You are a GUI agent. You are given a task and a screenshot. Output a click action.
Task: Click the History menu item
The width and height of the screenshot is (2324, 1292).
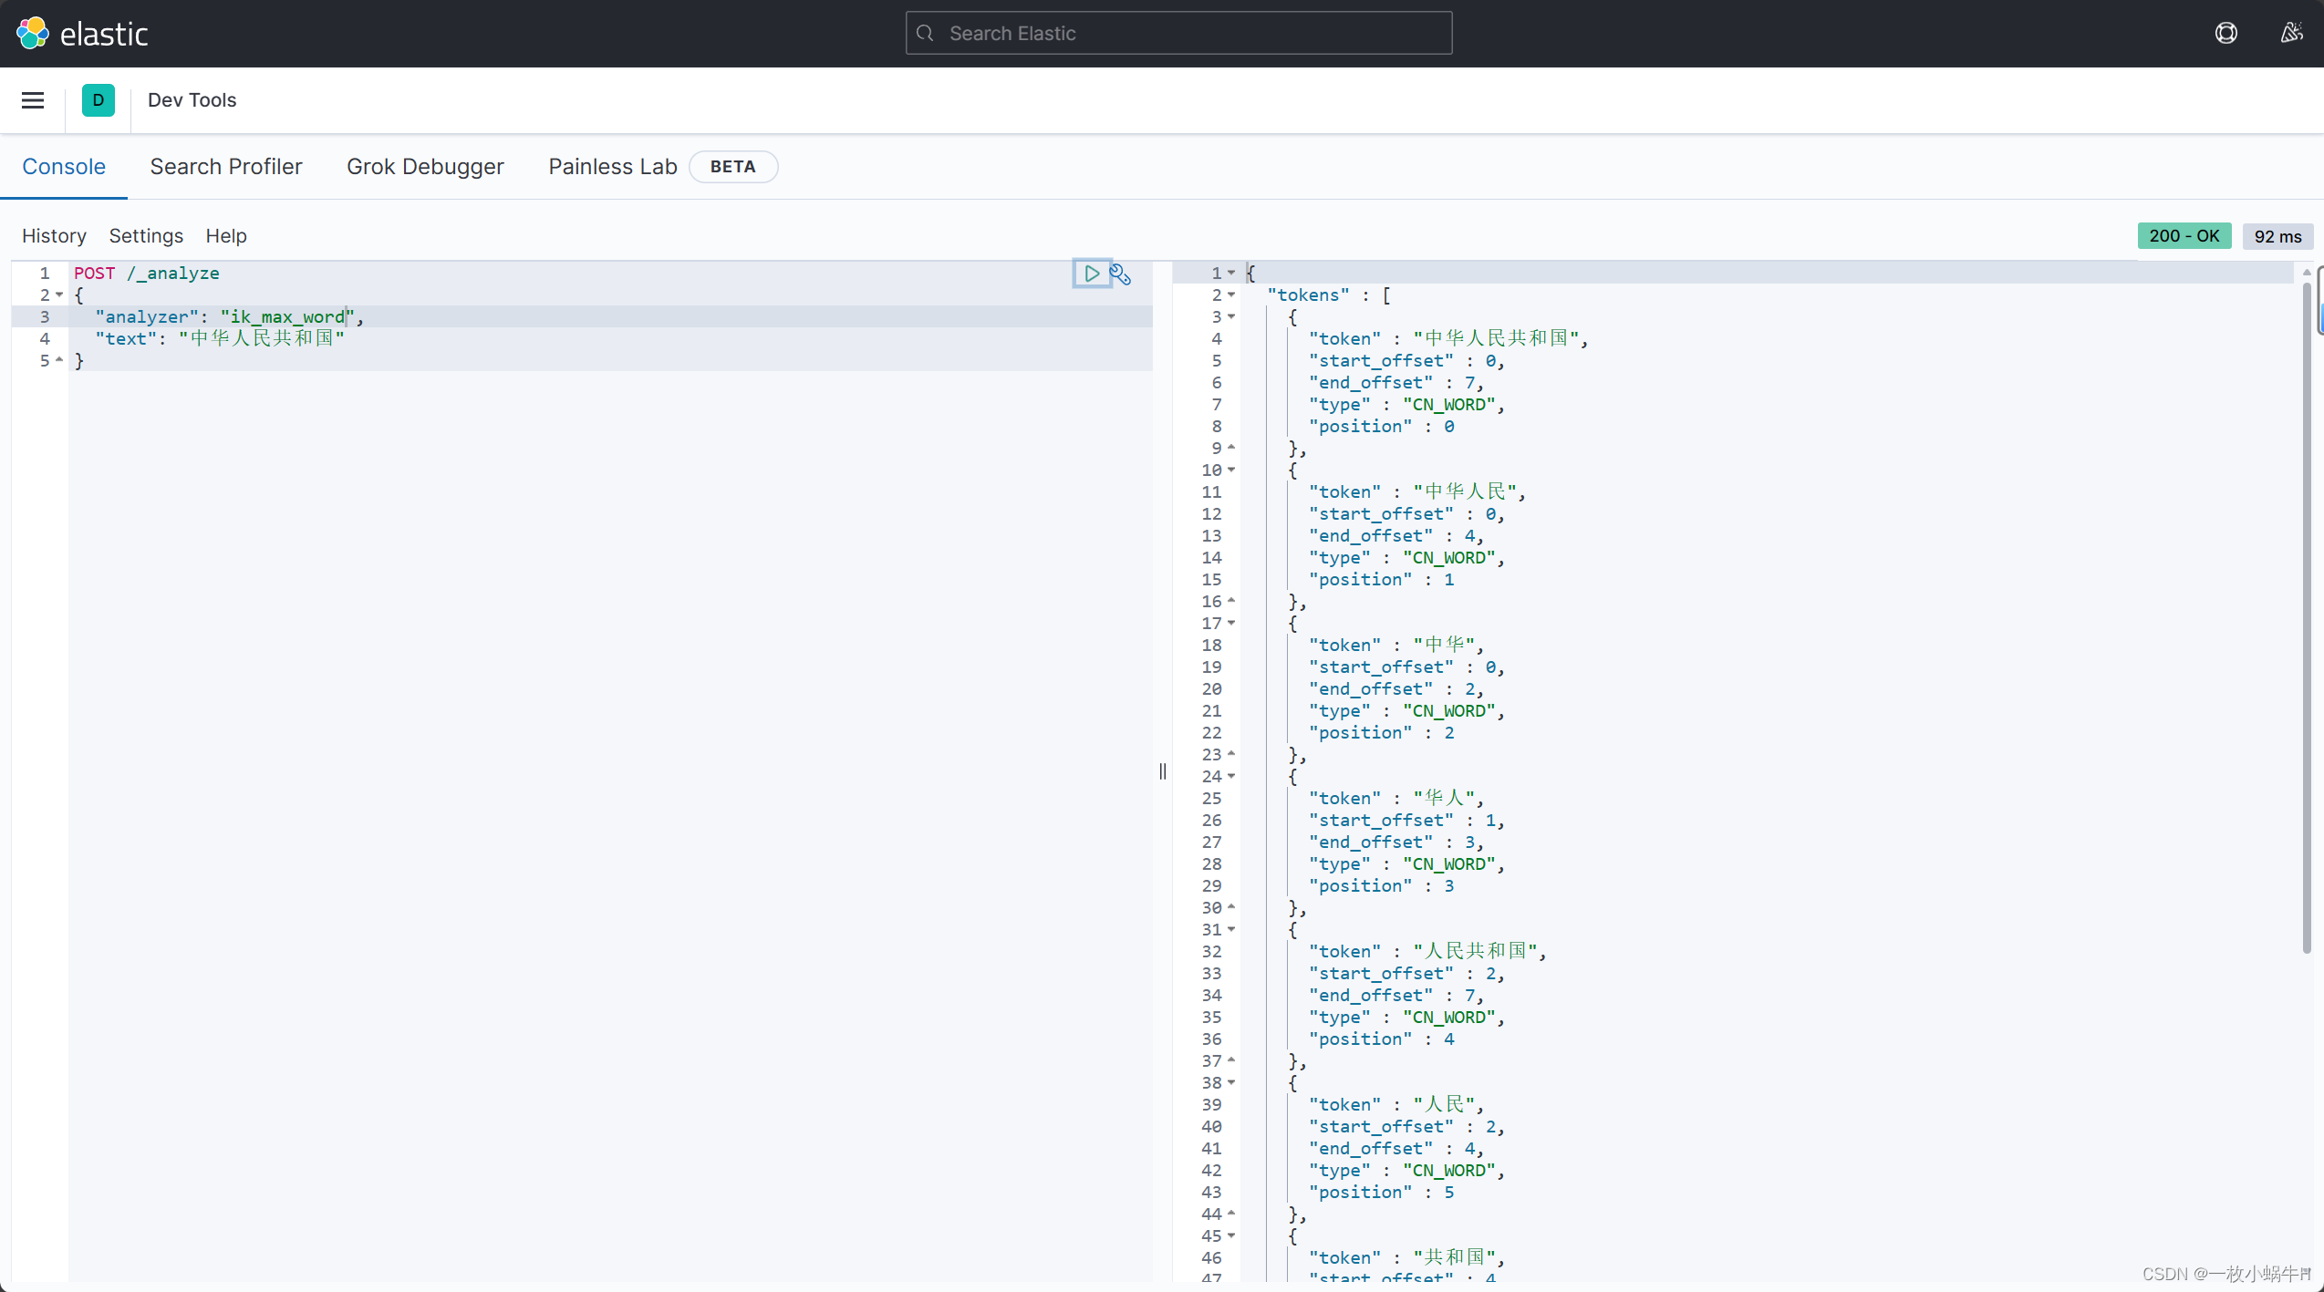tap(54, 234)
